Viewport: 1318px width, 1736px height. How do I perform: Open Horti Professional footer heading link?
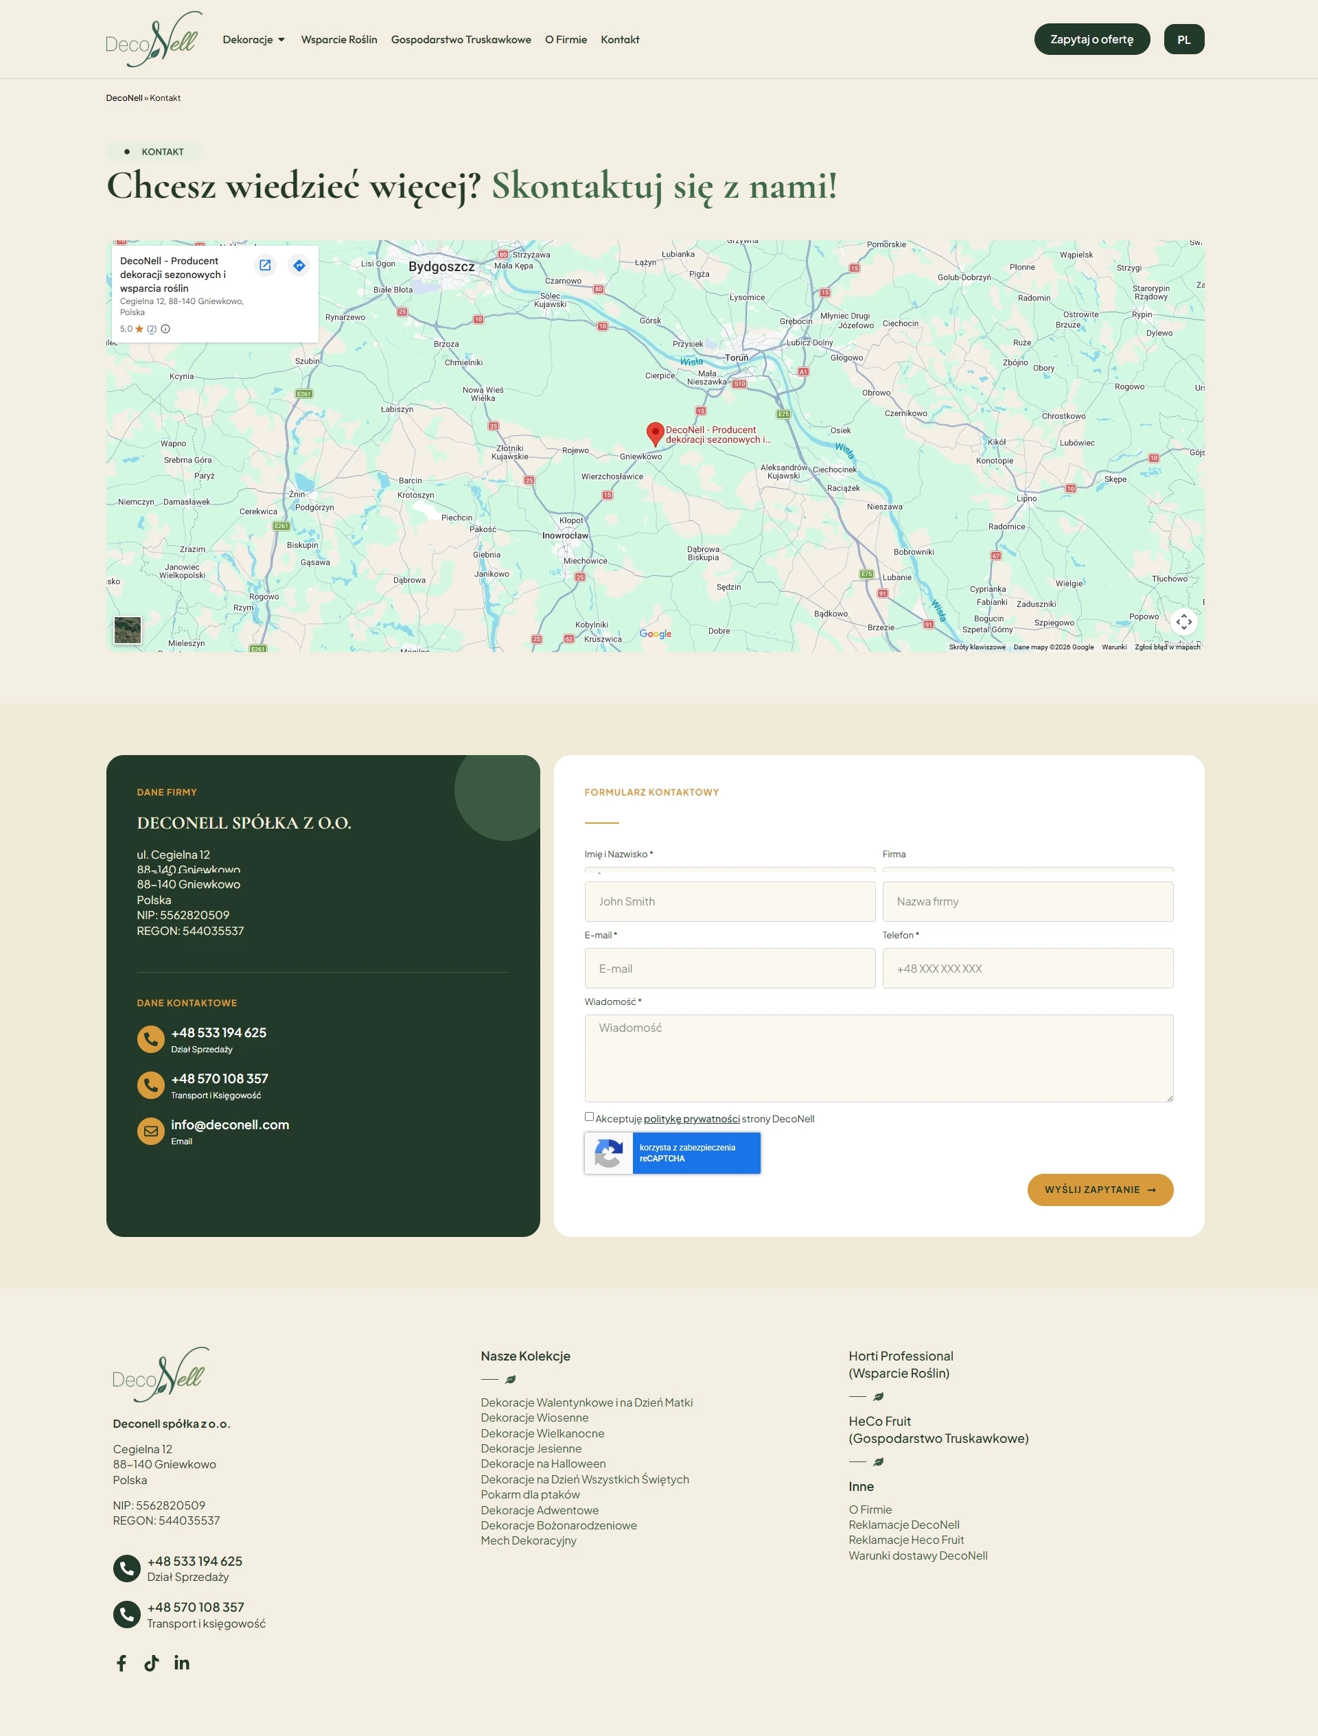901,1365
